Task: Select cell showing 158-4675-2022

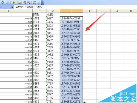Action: pos(72,69)
